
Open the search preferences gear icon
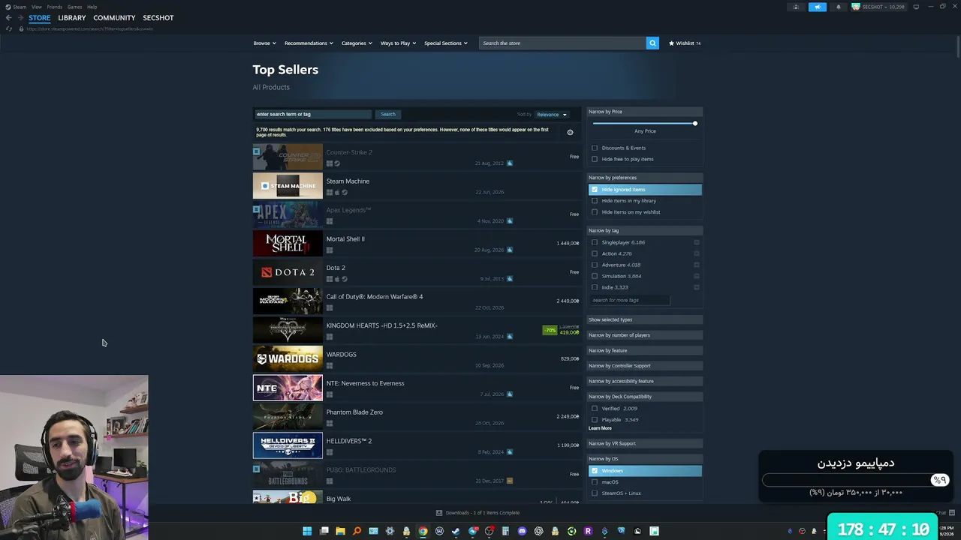(x=570, y=133)
